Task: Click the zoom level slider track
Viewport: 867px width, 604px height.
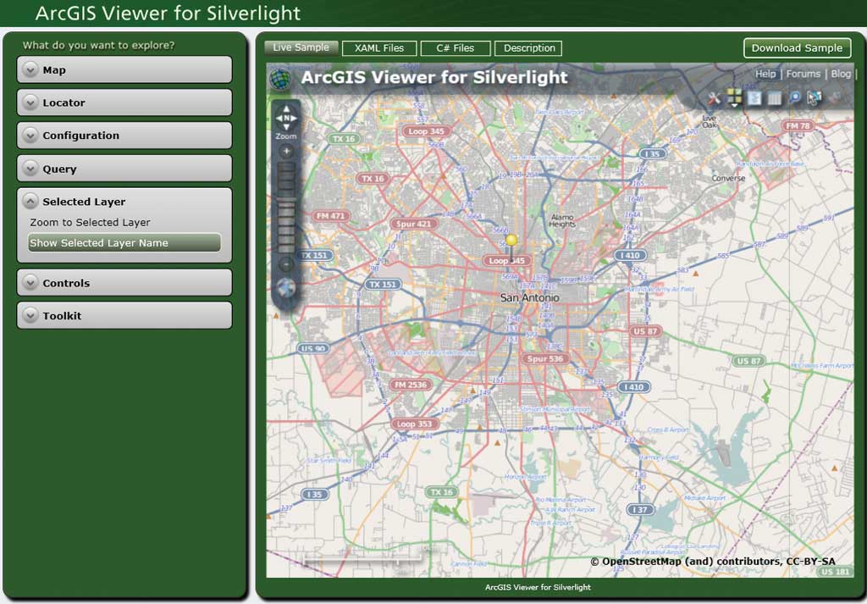Action: point(286,208)
